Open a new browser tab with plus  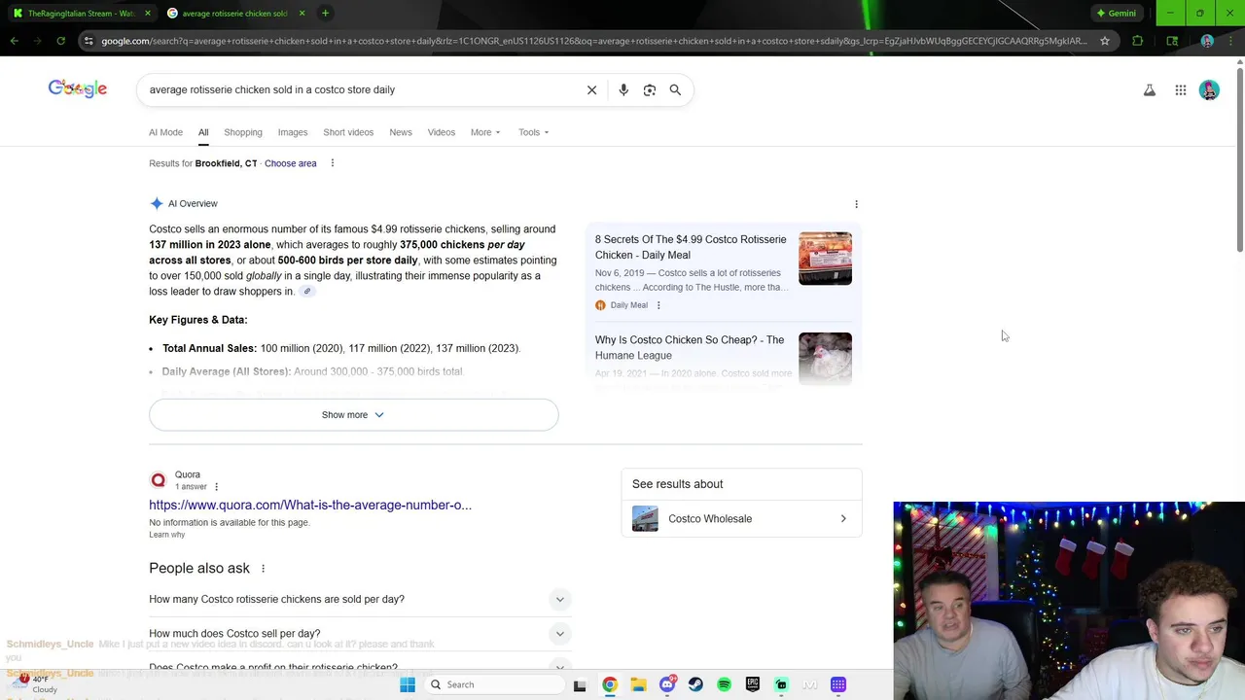325,14
